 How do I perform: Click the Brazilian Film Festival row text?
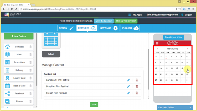coord(57,86)
